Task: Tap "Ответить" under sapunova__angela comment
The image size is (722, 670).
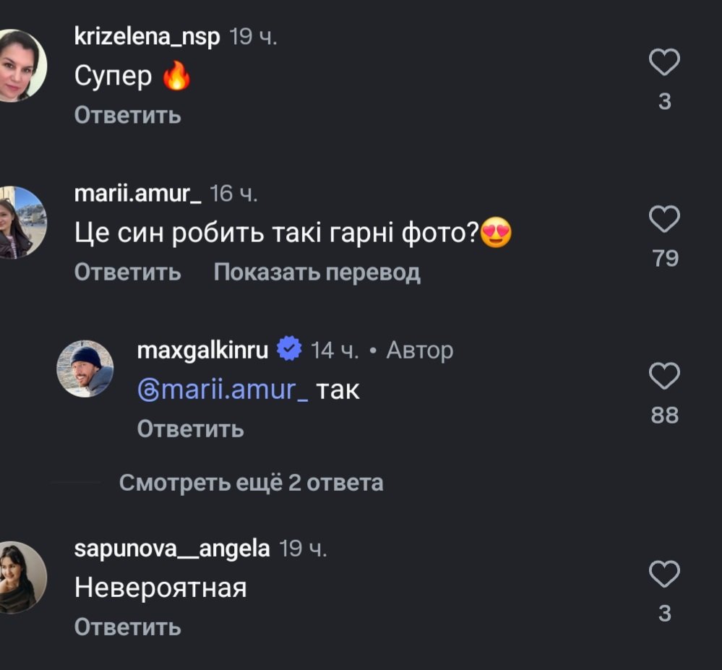Action: (127, 627)
